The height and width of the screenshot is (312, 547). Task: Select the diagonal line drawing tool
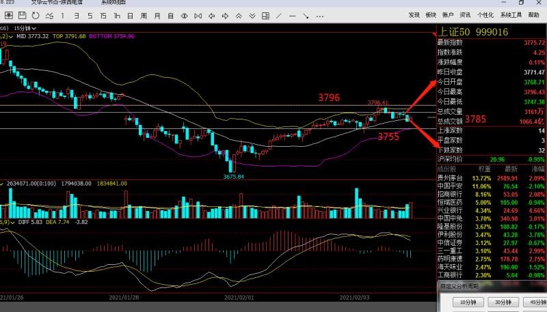279,16
